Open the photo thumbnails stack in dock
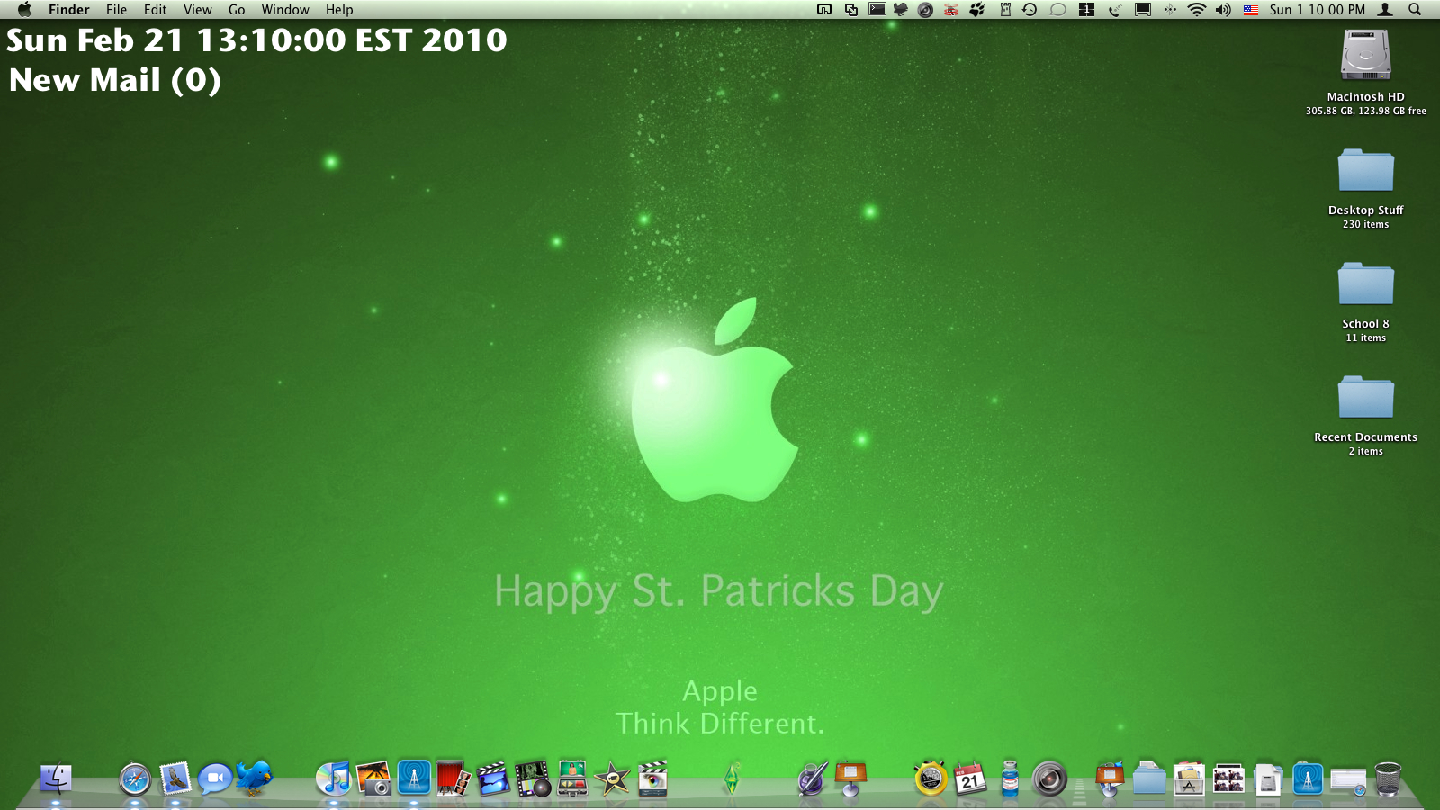The width and height of the screenshot is (1440, 810). 1228,778
